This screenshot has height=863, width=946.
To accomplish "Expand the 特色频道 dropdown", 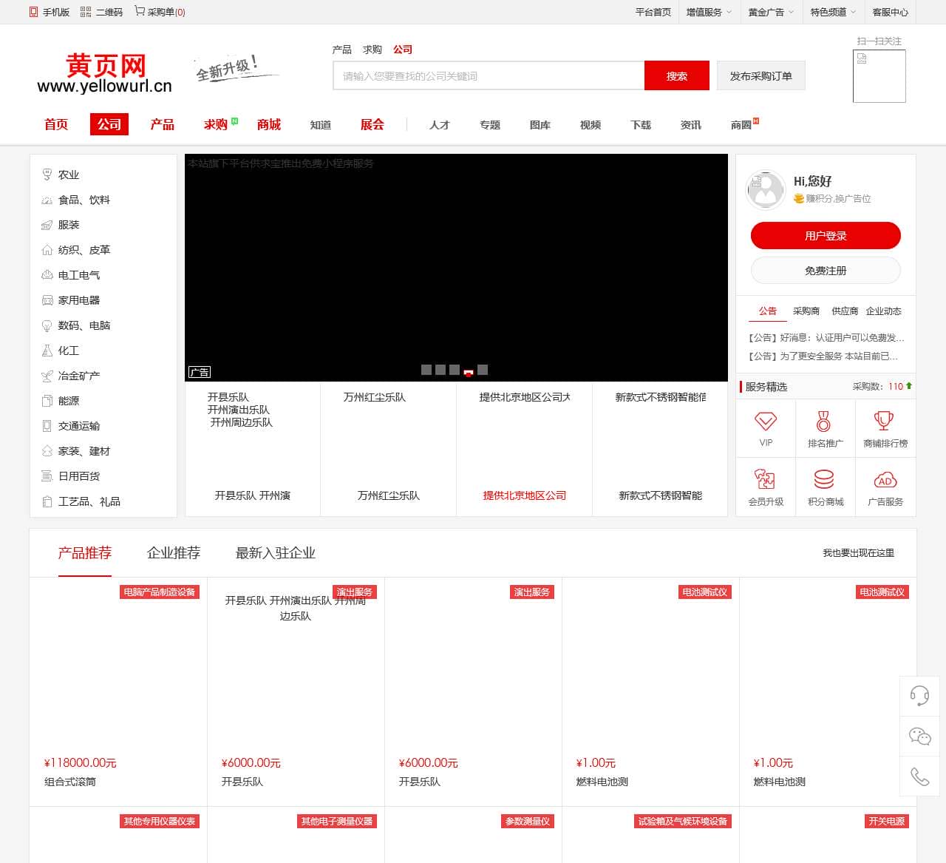I will 833,12.
